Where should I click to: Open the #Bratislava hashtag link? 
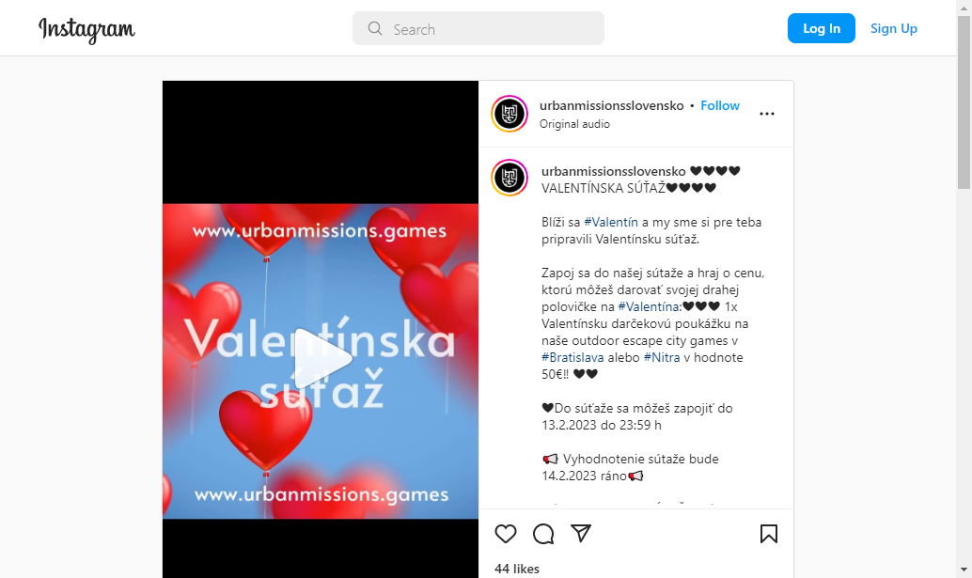point(572,357)
